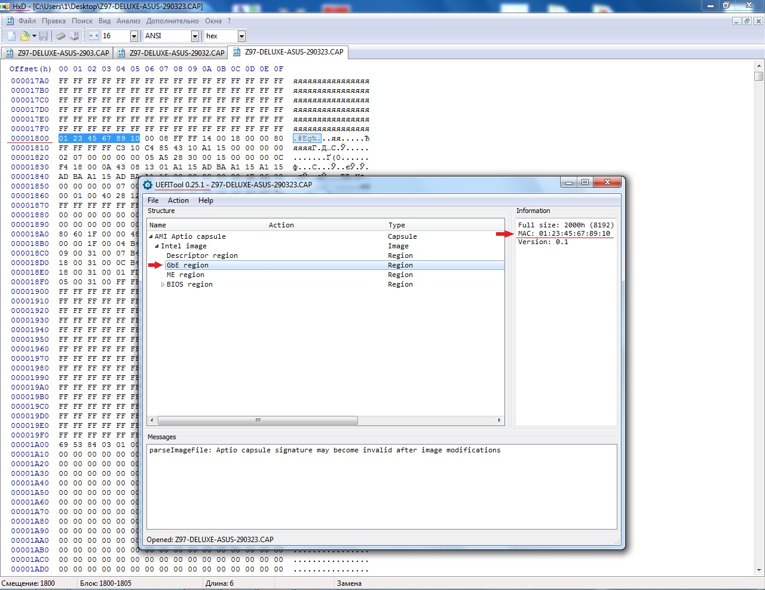Click byte 01 at offset 00001800
This screenshot has height=590, width=765.
tap(63, 138)
